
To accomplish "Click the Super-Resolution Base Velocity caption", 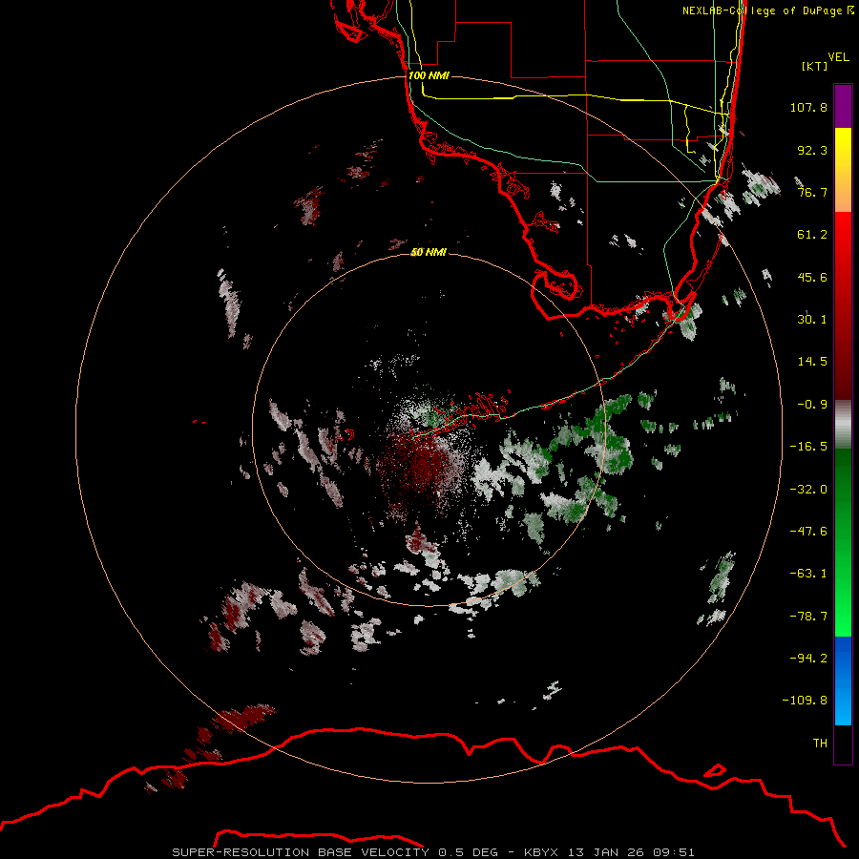I will click(433, 852).
